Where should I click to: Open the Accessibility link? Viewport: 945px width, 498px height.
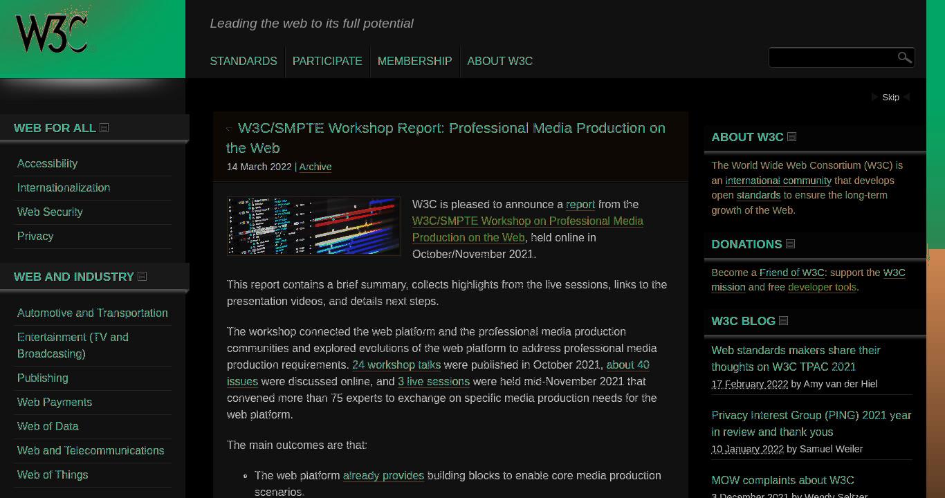click(x=47, y=164)
